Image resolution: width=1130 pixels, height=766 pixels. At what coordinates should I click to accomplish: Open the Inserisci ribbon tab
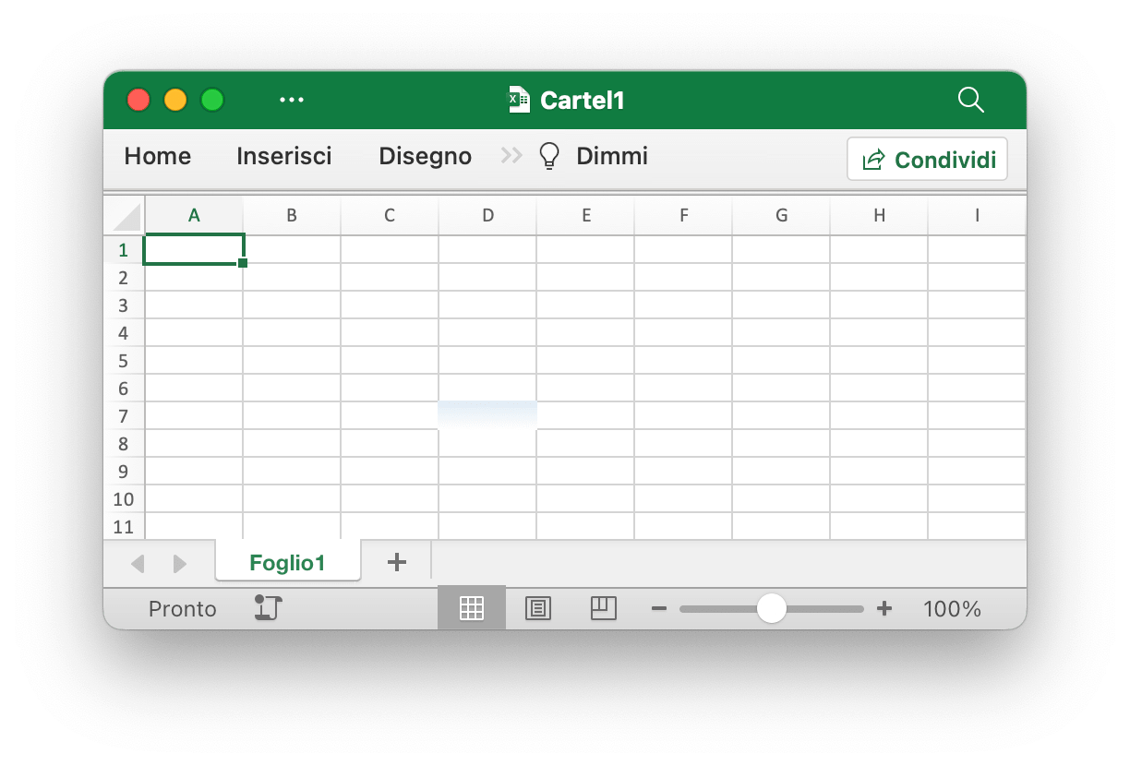pos(284,156)
